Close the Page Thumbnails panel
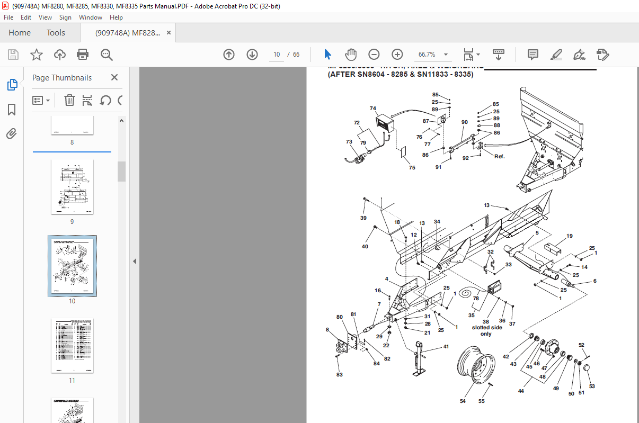This screenshot has height=423, width=639. coord(114,77)
